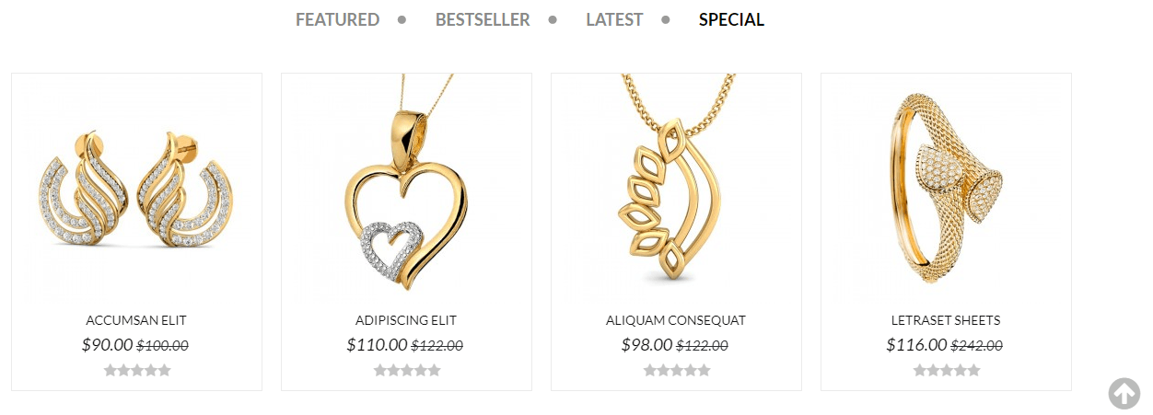Click the scroll-to-top arrow icon
Screen dimensions: 1153x415
[x=1124, y=393]
